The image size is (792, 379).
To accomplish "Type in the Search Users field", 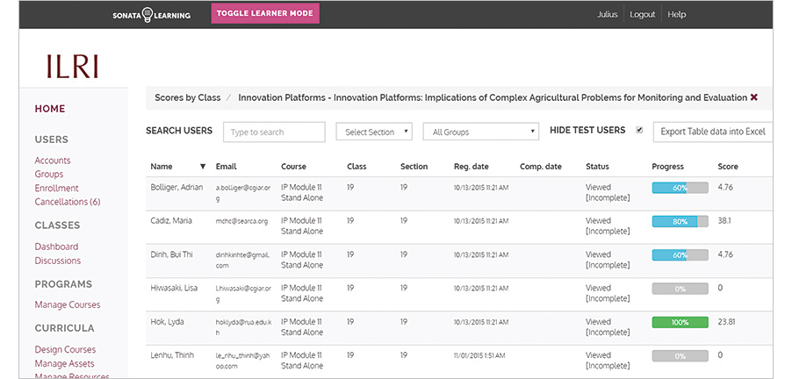I will pyautogui.click(x=274, y=132).
